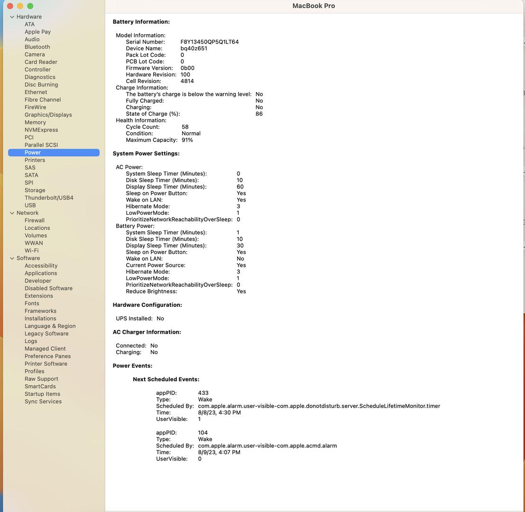
Task: Open Startup Items in the sidebar
Action: 42,394
